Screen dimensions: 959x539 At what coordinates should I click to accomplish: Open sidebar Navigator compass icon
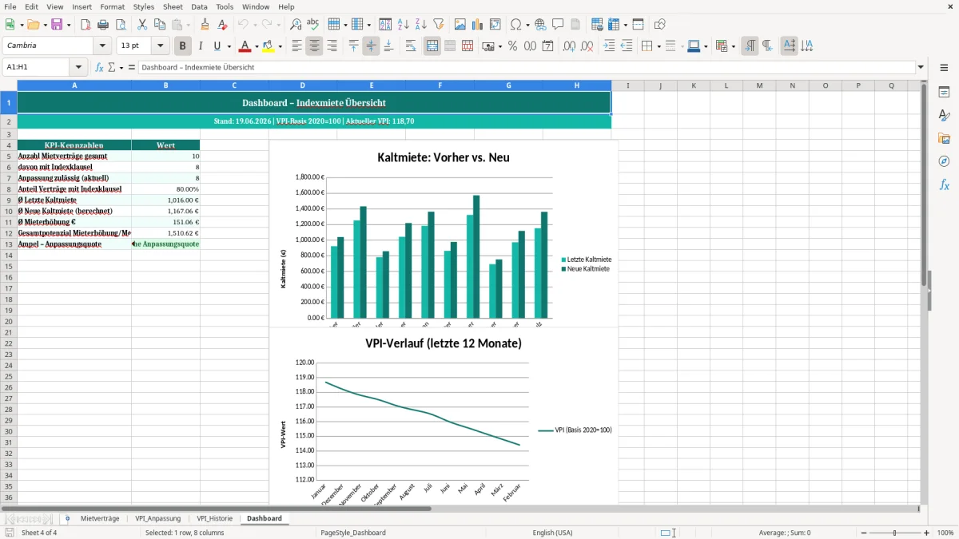pos(944,162)
